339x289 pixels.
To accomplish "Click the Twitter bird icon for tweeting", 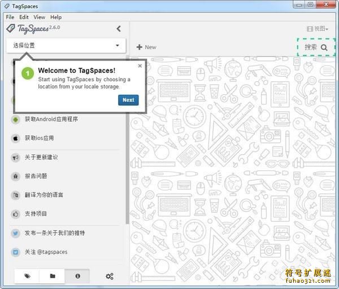I will [16, 233].
